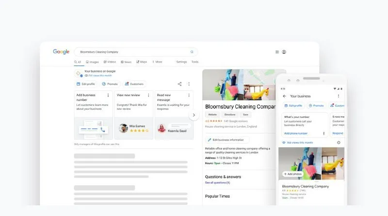
Task: Click Directions button in knowledge panel
Action: tap(229, 115)
